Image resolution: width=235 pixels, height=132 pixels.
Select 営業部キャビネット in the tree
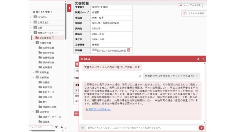46,33
